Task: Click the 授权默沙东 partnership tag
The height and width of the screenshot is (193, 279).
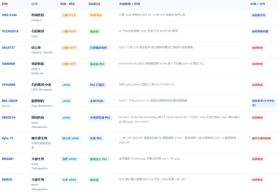Action: point(259,15)
